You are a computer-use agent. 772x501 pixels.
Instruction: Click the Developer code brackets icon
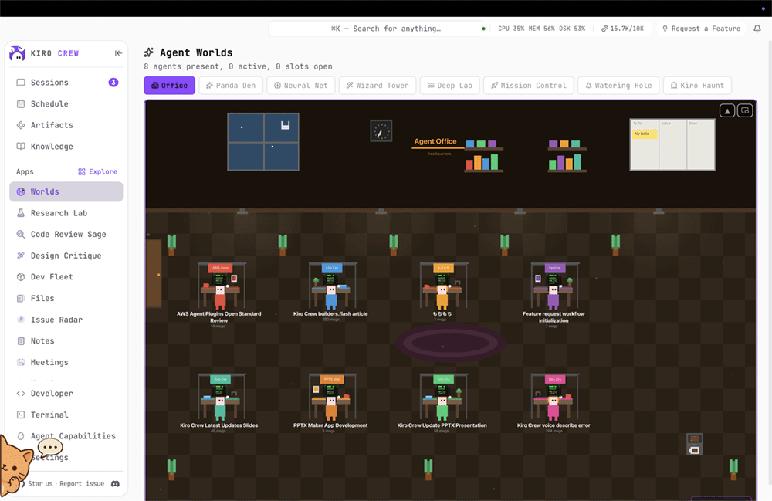click(x=21, y=393)
